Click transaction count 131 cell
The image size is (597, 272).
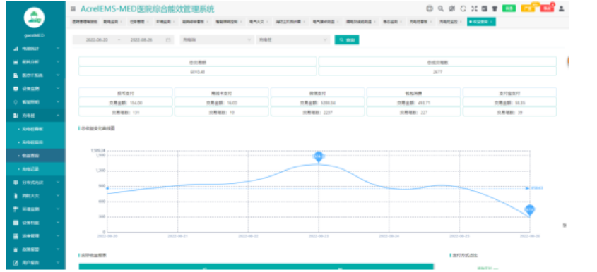click(126, 112)
